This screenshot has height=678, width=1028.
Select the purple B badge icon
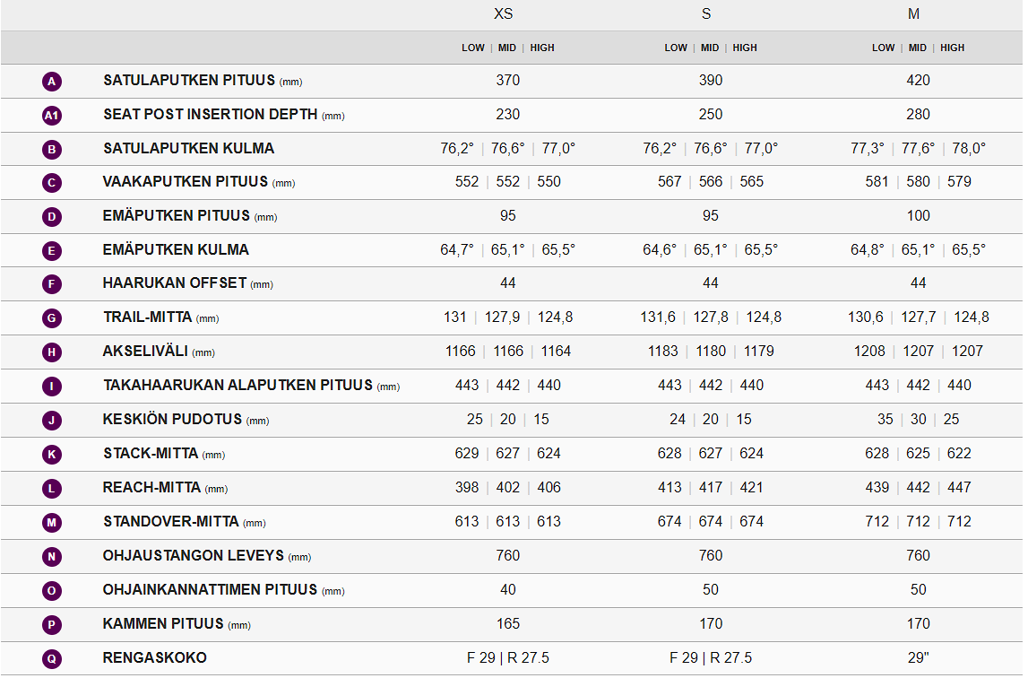52,150
